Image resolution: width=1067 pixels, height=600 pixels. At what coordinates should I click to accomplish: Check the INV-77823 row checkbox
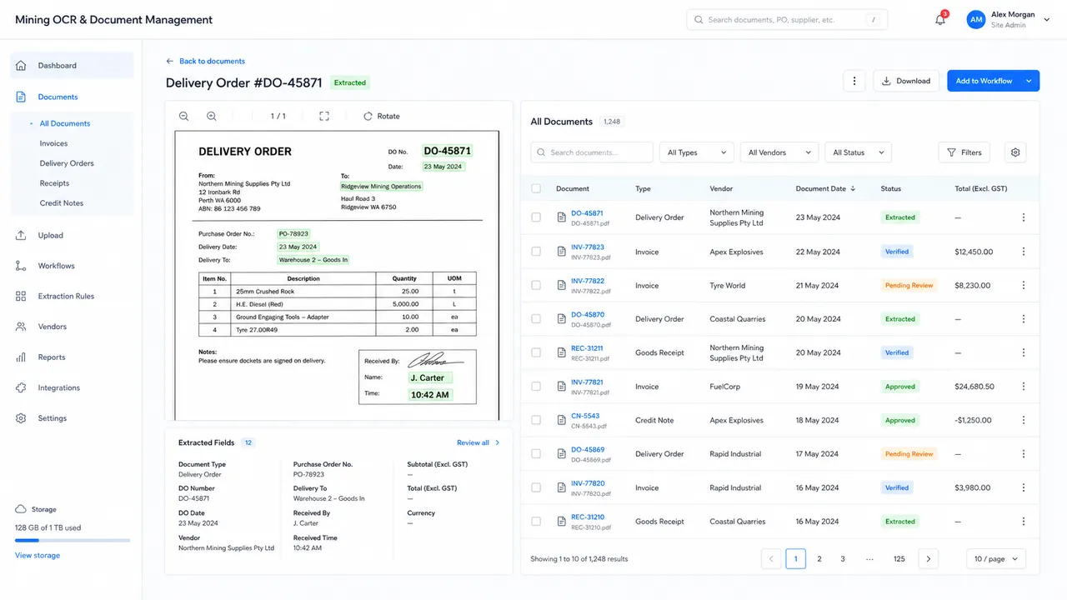[536, 252]
